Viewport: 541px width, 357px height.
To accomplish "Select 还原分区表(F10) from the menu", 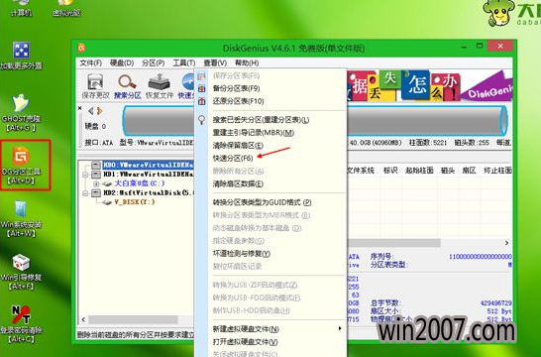I will (x=239, y=101).
